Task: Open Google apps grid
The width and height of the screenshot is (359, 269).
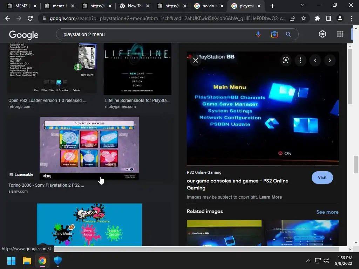Action: pyautogui.click(x=340, y=34)
